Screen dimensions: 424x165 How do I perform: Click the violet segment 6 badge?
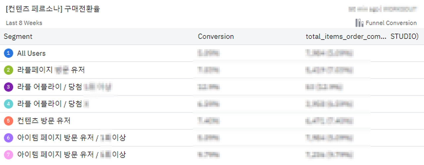[9, 138]
